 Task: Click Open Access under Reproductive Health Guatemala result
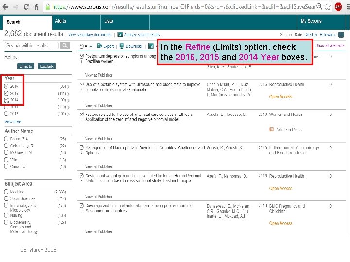tap(280, 97)
